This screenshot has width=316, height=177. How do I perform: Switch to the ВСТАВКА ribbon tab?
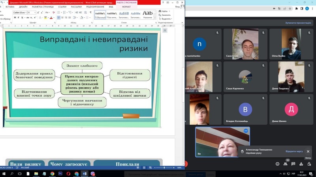(10, 7)
